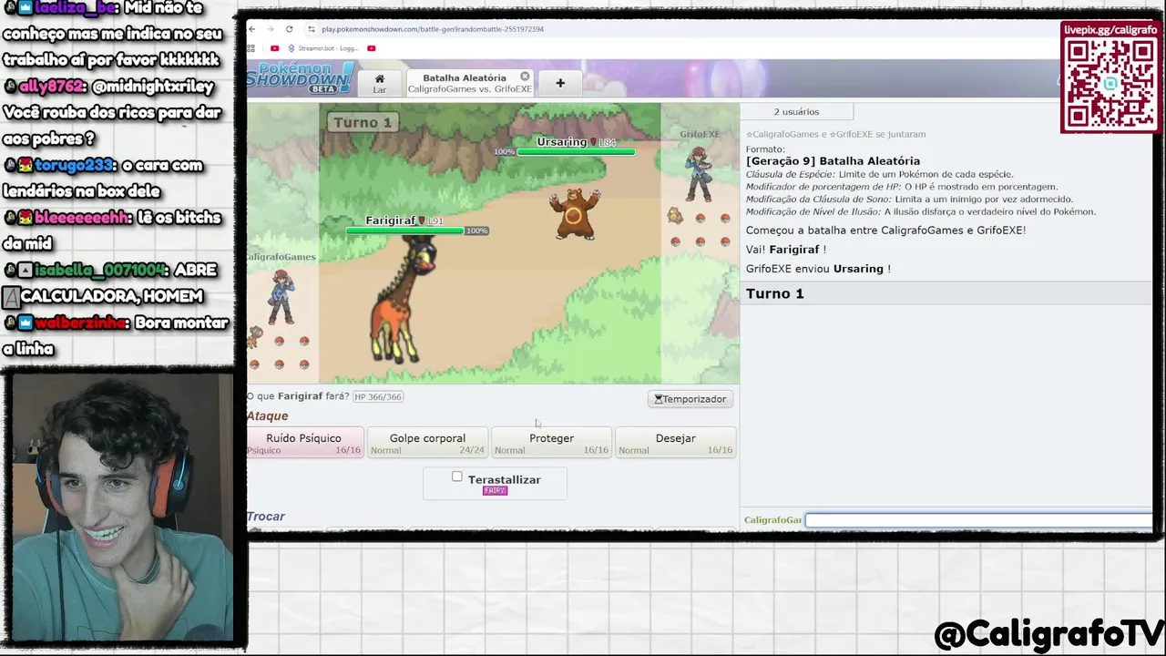Viewport: 1166px width, 656px height.
Task: Enable the Terastallizar checkbox
Action: [457, 477]
